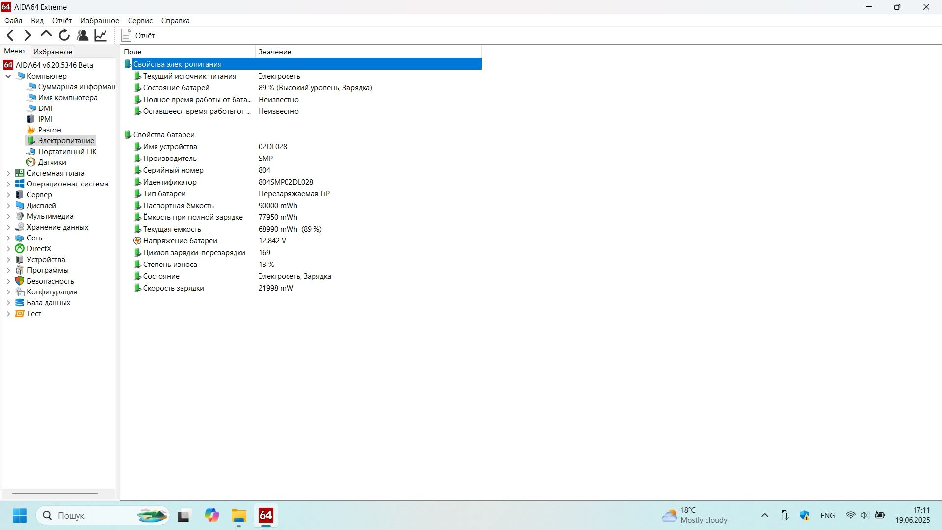Viewport: 942px width, 530px height.
Task: Click the Отчёт report toolbar button
Action: (138, 35)
